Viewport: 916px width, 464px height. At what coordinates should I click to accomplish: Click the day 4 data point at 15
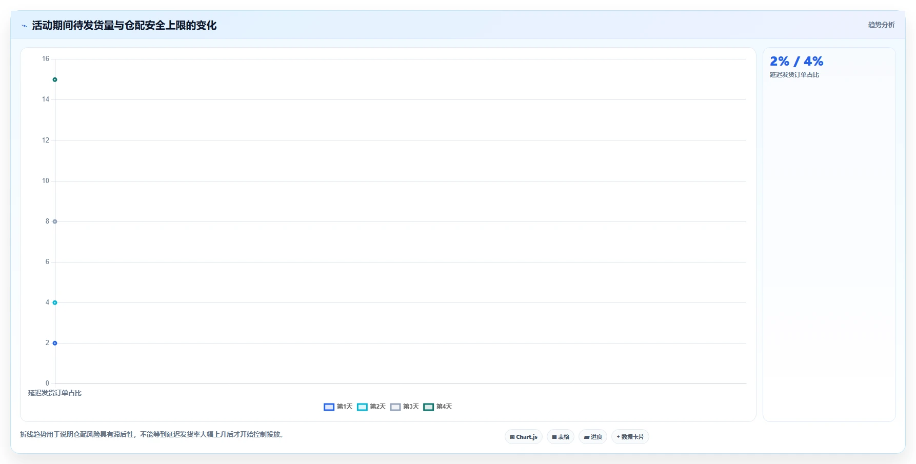tap(55, 79)
